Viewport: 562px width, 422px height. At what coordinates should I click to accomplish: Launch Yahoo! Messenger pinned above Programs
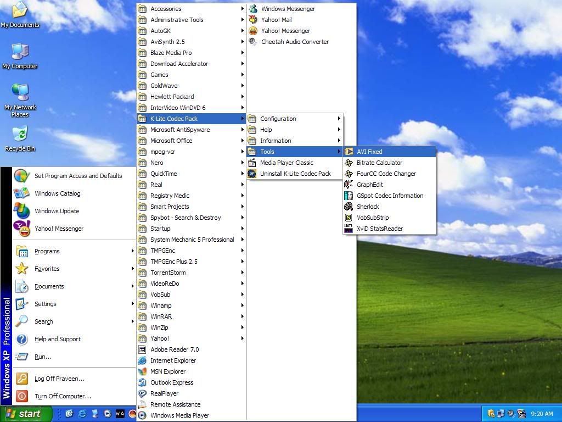[x=74, y=229]
